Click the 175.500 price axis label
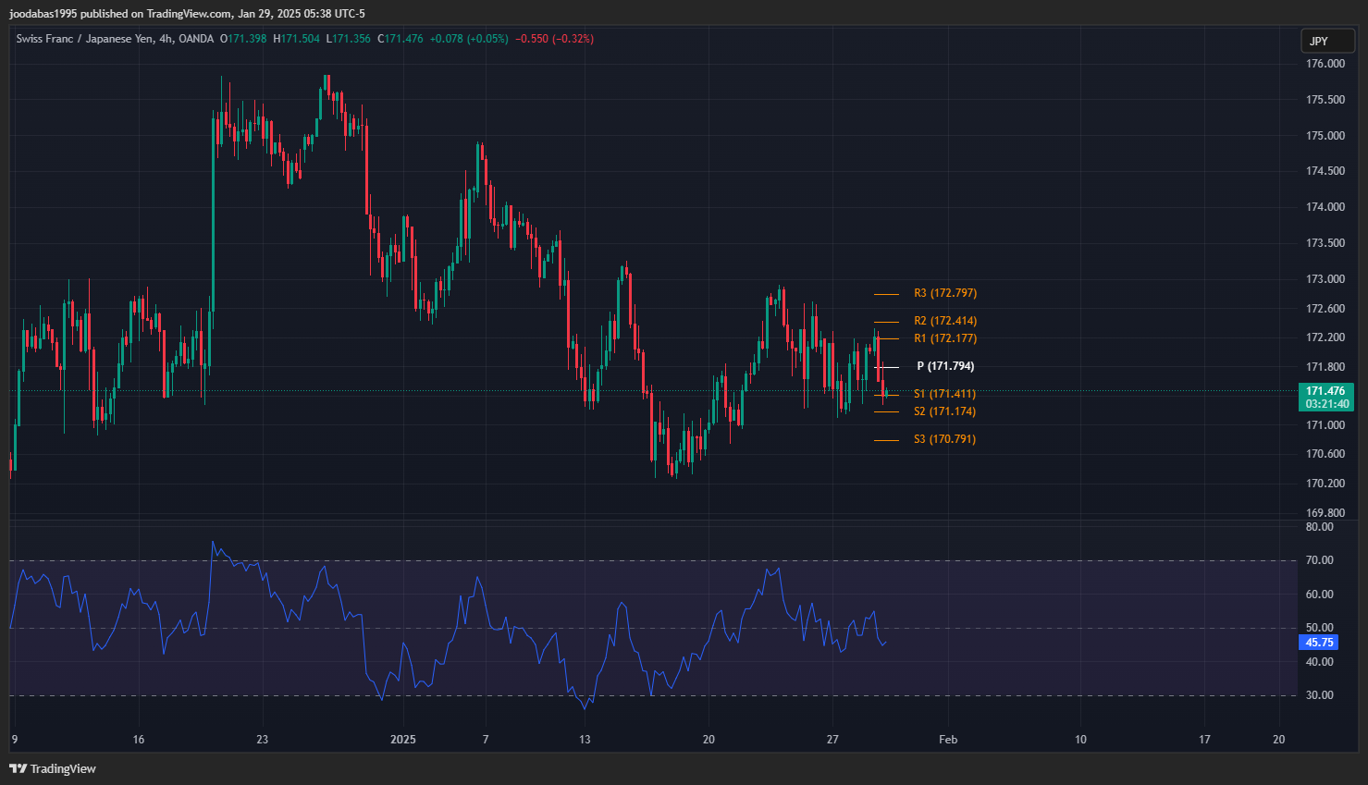Viewport: 1368px width, 785px height. click(1325, 100)
